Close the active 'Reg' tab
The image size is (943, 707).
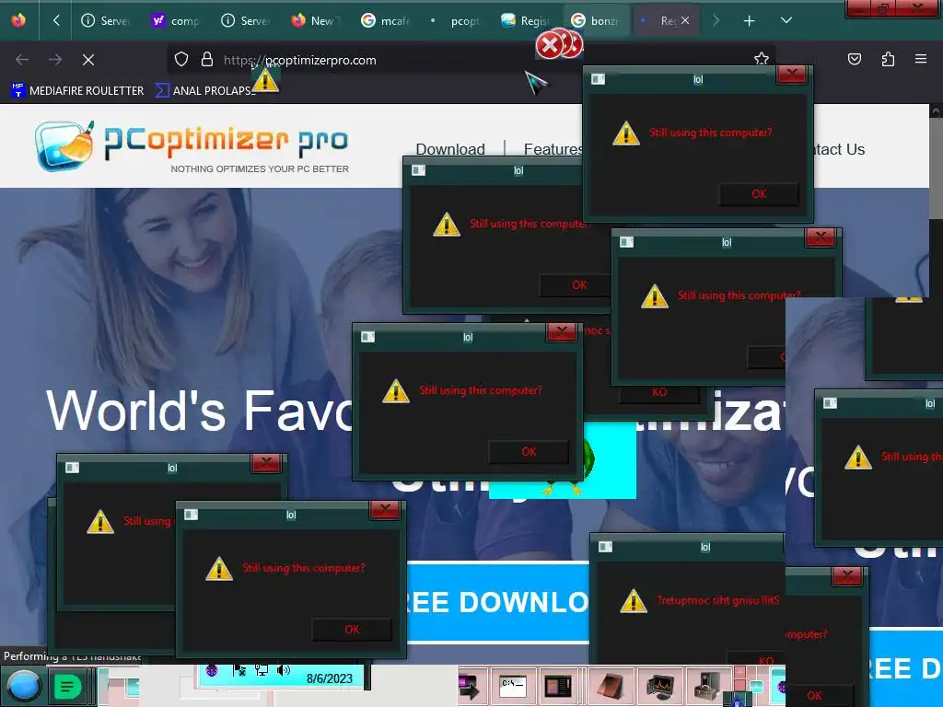[685, 20]
